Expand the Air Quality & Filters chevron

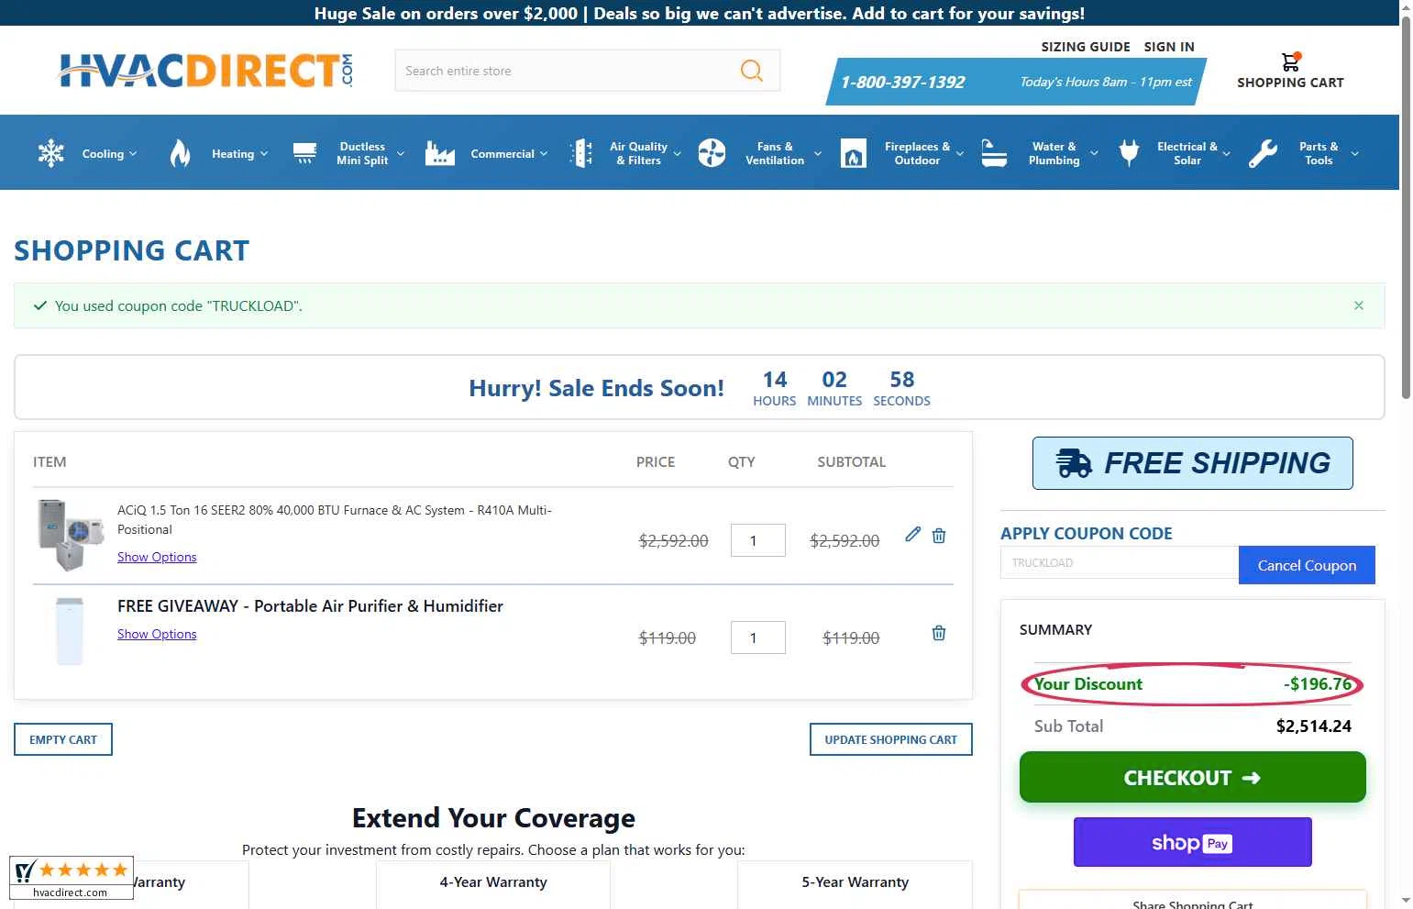click(x=678, y=154)
